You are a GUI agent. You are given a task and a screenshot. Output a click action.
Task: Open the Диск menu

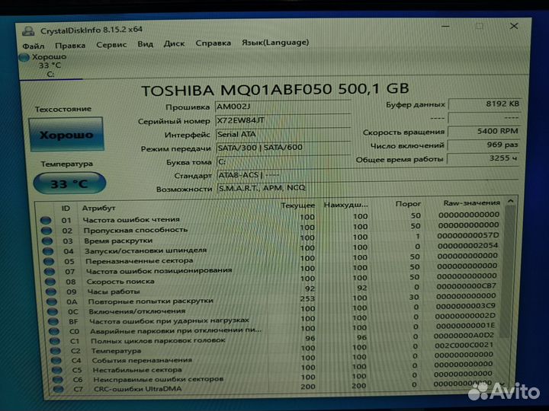(174, 43)
